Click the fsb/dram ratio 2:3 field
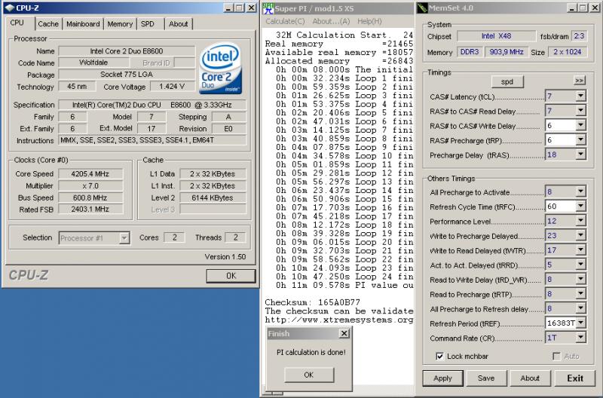This screenshot has width=603, height=398. point(579,36)
